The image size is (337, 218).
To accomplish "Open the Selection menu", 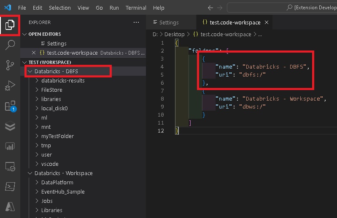I will (x=60, y=8).
